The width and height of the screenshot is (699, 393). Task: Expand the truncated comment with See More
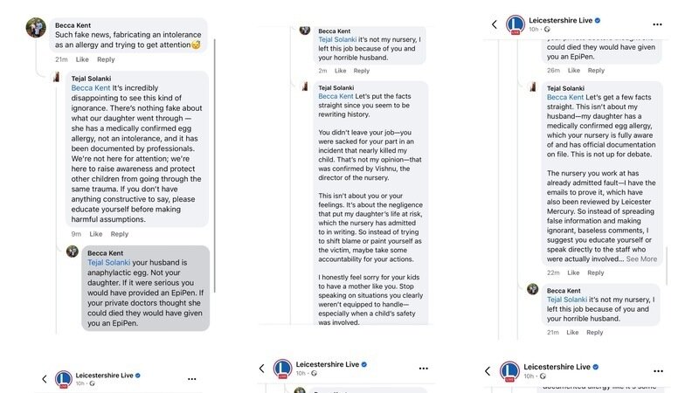pyautogui.click(x=641, y=259)
